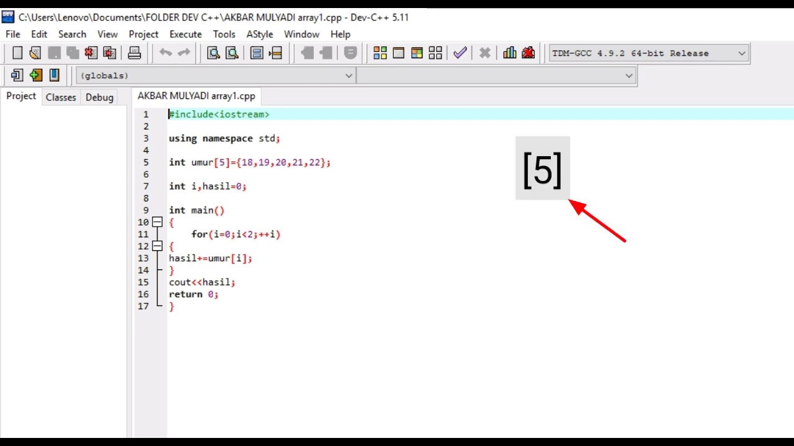Image resolution: width=794 pixels, height=446 pixels.
Task: Open the Execute menu
Action: pos(185,34)
